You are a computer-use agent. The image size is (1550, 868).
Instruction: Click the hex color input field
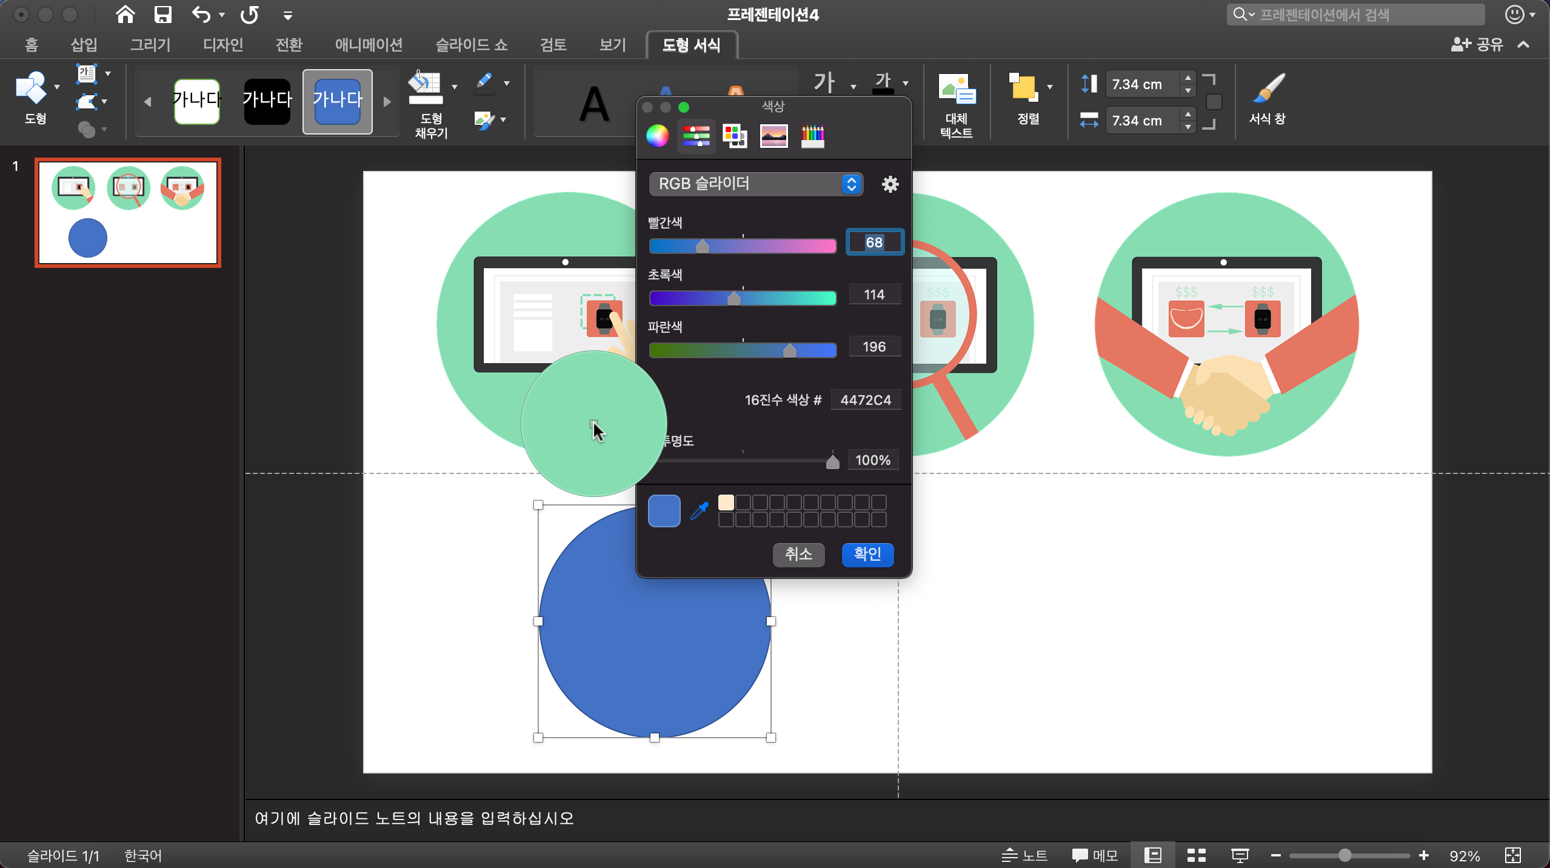[865, 400]
